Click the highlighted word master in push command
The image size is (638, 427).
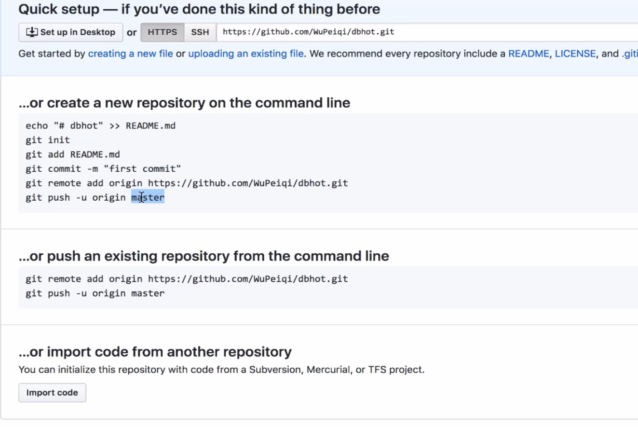[149, 197]
